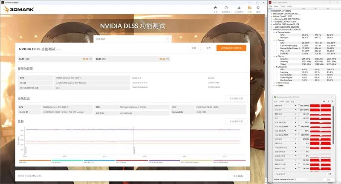The image size is (341, 184).
Task: Click the Clocks node icon in HWMonitor
Action: [276, 56]
